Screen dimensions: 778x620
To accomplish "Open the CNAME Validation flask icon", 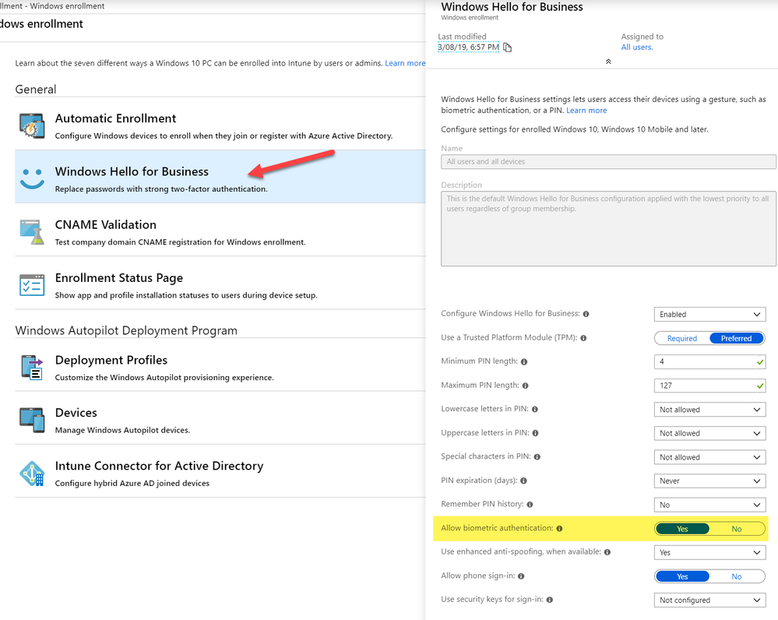I will 32,231.
